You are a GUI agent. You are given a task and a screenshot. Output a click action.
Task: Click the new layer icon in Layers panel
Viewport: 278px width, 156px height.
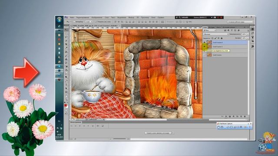pyautogui.click(x=241, y=117)
